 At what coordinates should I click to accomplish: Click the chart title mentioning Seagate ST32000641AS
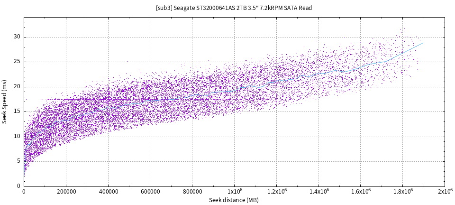tap(234, 8)
